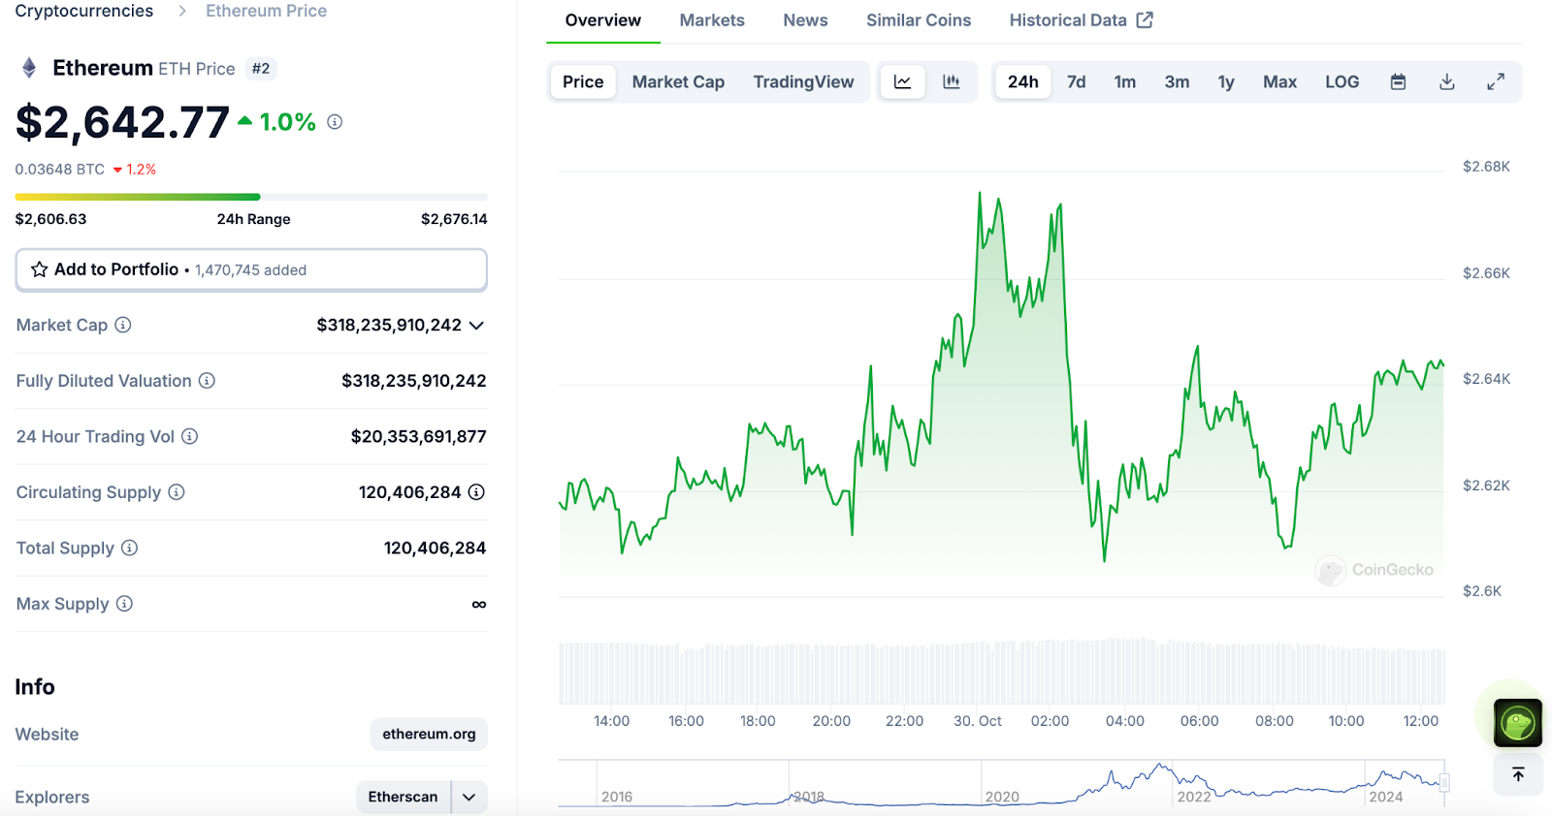Switch to the News tab

pos(805,20)
